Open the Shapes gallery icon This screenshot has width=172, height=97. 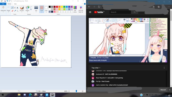click(x=27, y=8)
